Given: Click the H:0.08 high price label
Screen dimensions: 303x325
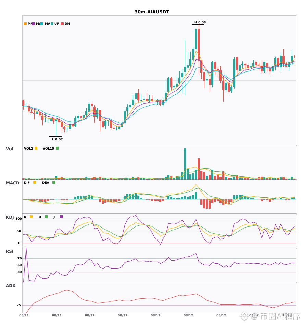Looking at the screenshot, I should pyautogui.click(x=200, y=22).
